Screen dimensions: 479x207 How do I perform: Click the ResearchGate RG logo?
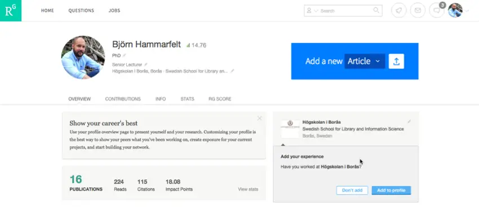point(11,11)
